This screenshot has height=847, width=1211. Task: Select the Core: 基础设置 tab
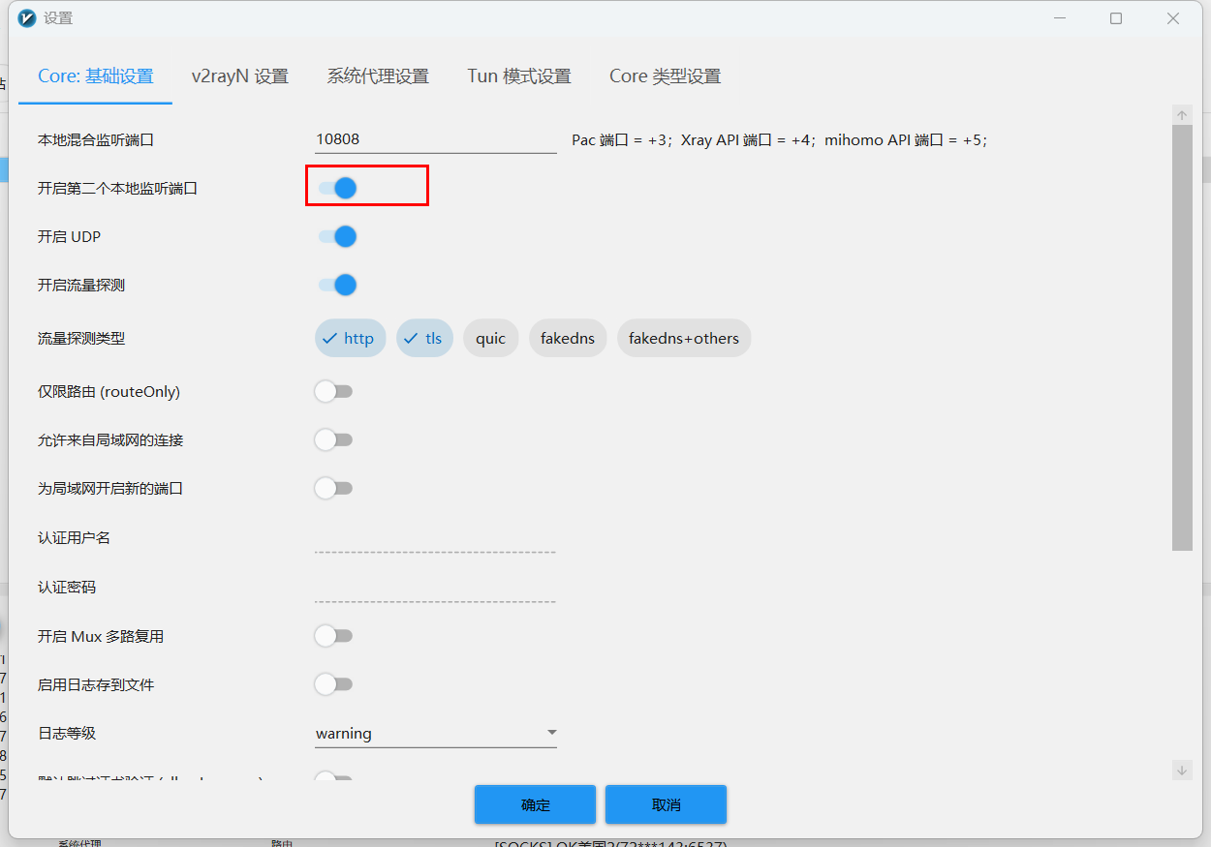pyautogui.click(x=96, y=76)
